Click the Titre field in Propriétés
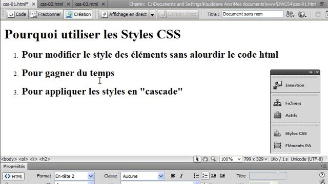This screenshot has height=184, width=328. click(x=268, y=176)
